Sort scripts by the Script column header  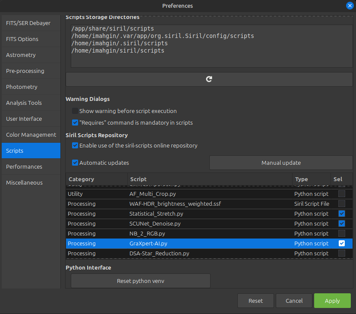pyautogui.click(x=210, y=179)
